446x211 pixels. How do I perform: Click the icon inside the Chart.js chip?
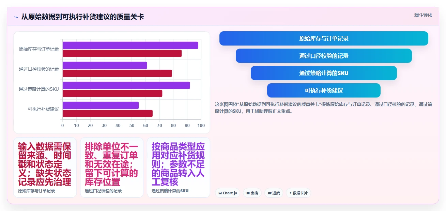(x=220, y=193)
